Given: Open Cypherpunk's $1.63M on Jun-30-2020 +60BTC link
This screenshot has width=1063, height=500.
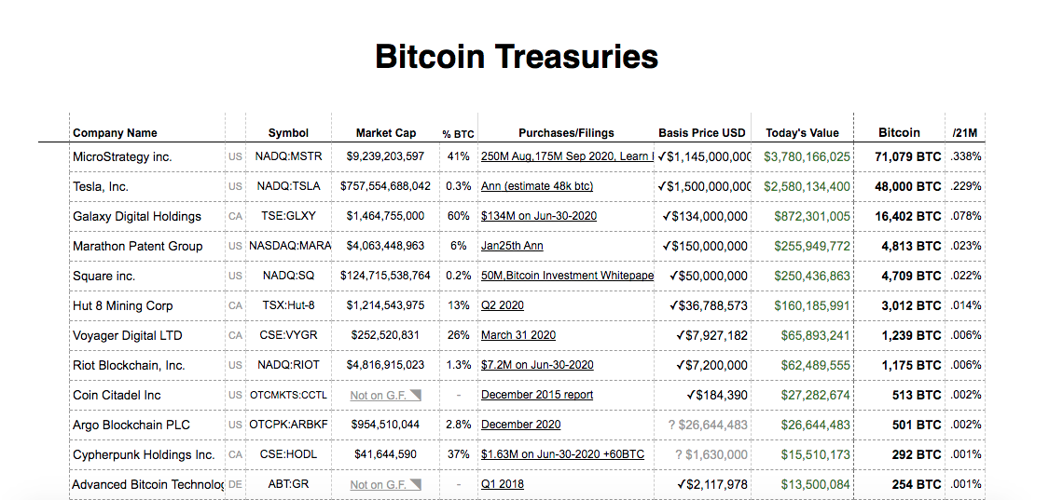Looking at the screenshot, I should tap(562, 454).
